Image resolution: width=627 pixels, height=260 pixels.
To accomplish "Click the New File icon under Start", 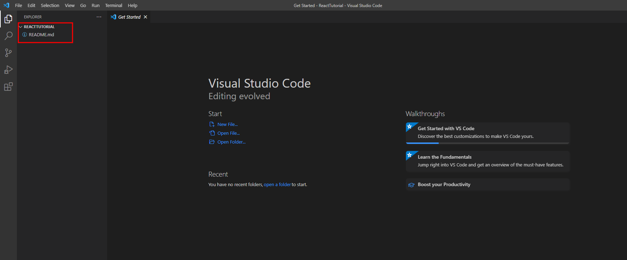I will pyautogui.click(x=212, y=124).
